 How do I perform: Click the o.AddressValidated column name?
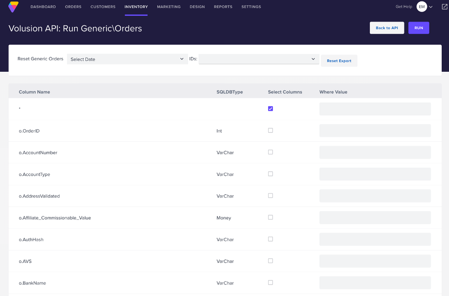point(39,196)
